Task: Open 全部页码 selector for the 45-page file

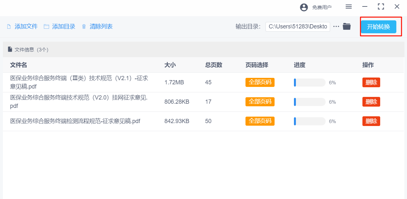Action: [x=260, y=82]
